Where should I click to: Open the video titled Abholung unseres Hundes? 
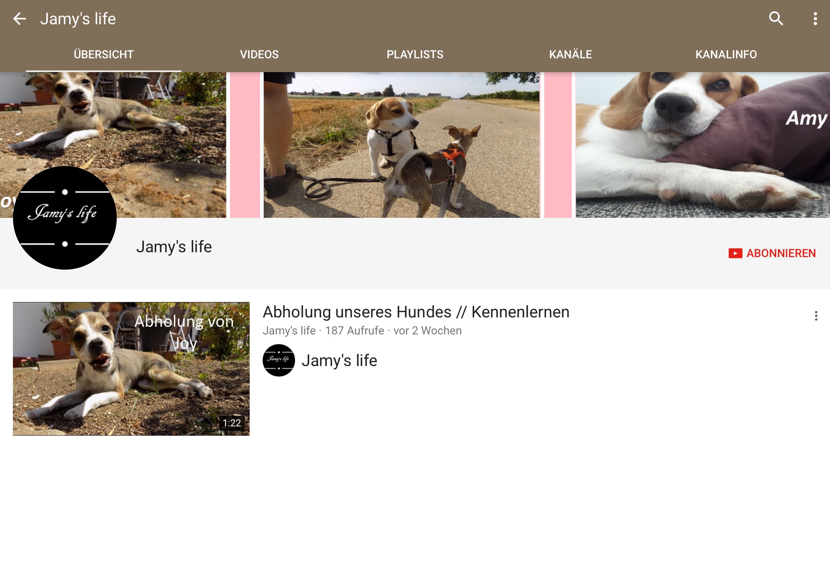pyautogui.click(x=416, y=312)
